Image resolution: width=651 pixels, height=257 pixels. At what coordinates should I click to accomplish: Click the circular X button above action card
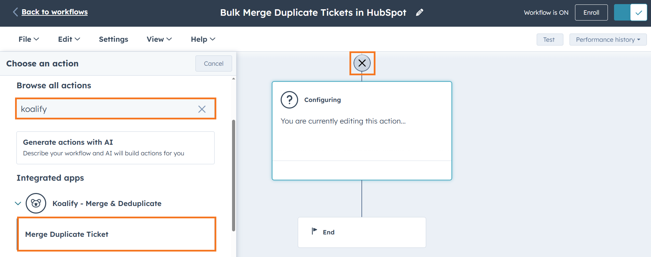362,63
